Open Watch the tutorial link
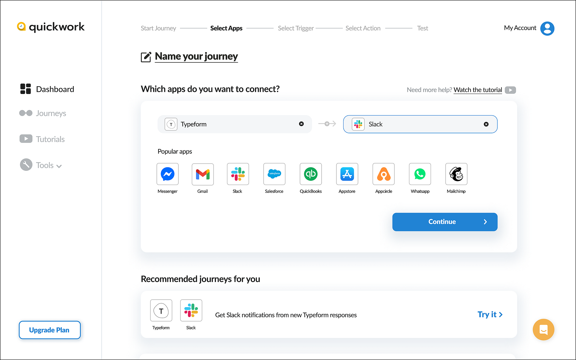 coord(477,90)
